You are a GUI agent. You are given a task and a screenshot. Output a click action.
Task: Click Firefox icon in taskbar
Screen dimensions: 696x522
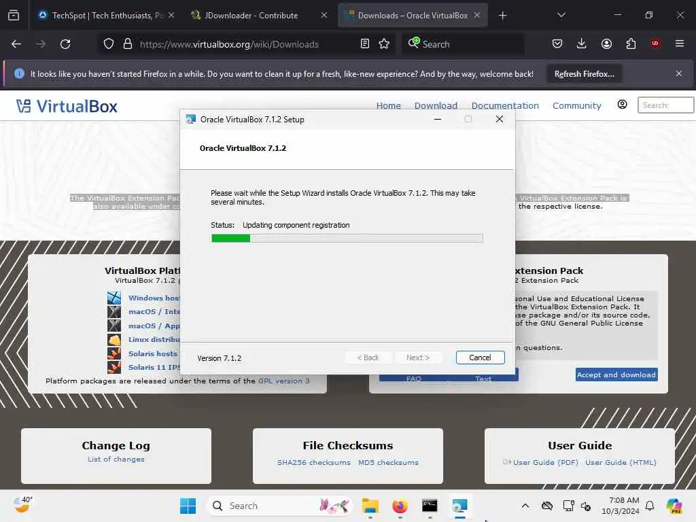click(x=400, y=506)
